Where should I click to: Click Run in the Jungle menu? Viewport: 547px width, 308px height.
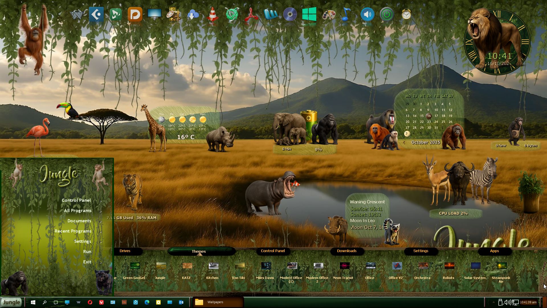tap(87, 252)
